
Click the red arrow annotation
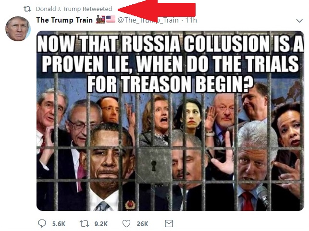coord(157,9)
